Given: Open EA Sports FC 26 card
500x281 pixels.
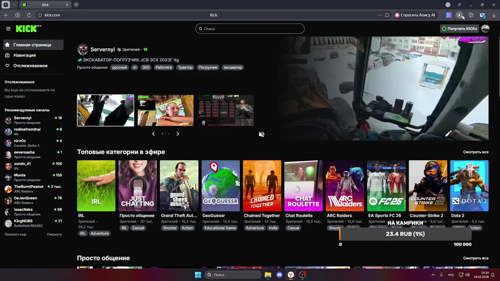Looking at the screenshot, I should (x=386, y=186).
